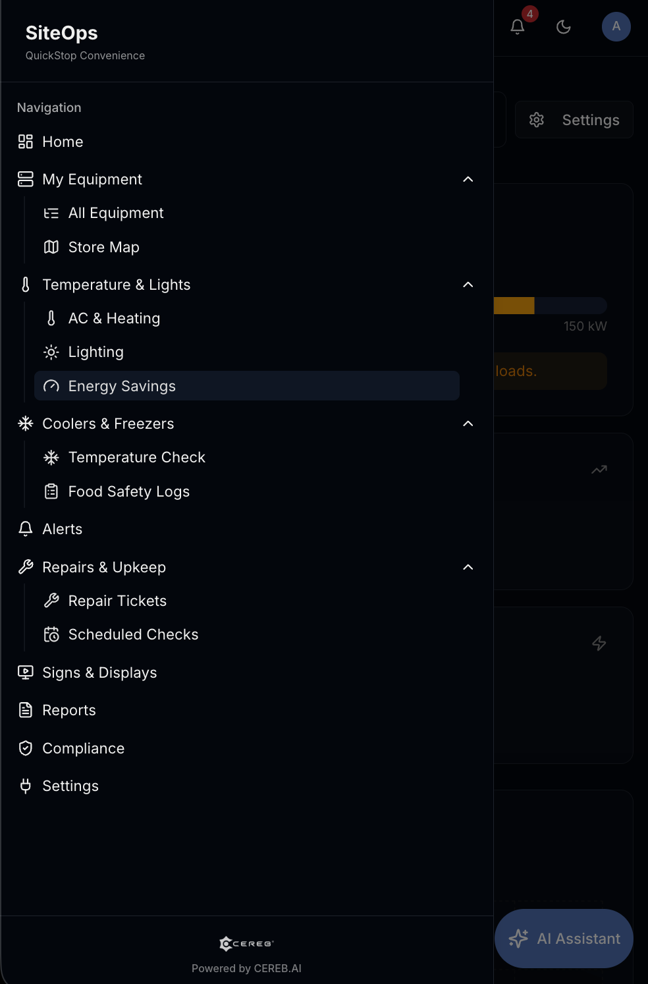The height and width of the screenshot is (984, 648).
Task: Collapse the Temperature & Lights section
Action: [468, 285]
